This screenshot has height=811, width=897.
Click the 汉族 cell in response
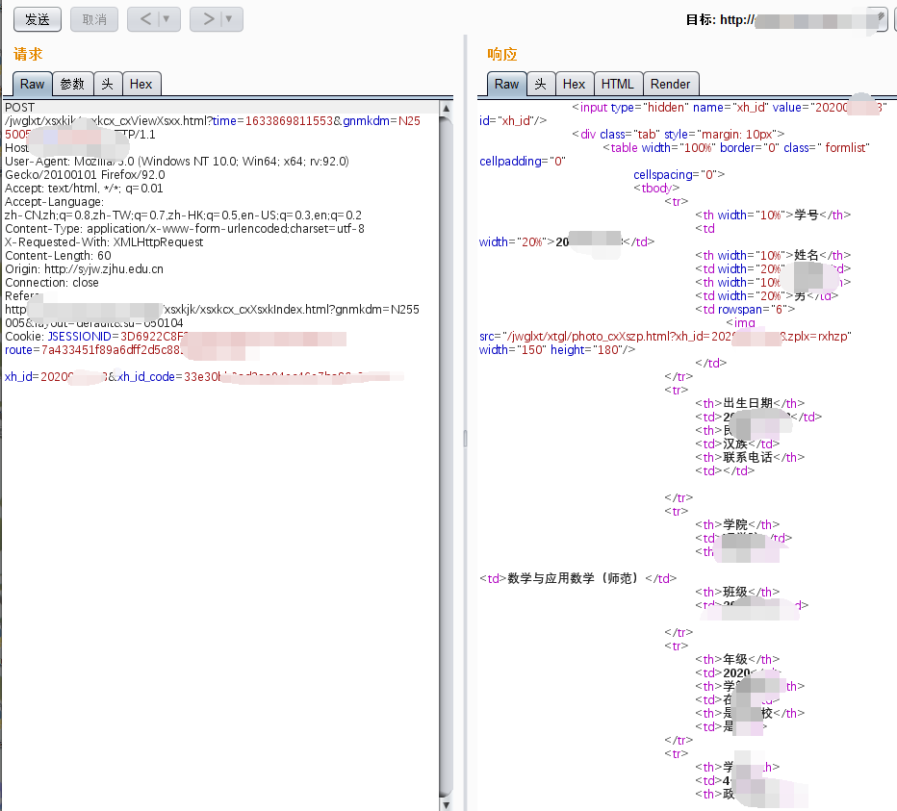point(735,444)
